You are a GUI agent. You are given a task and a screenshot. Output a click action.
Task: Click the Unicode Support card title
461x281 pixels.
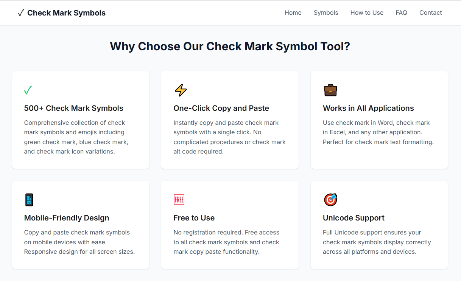pos(354,218)
